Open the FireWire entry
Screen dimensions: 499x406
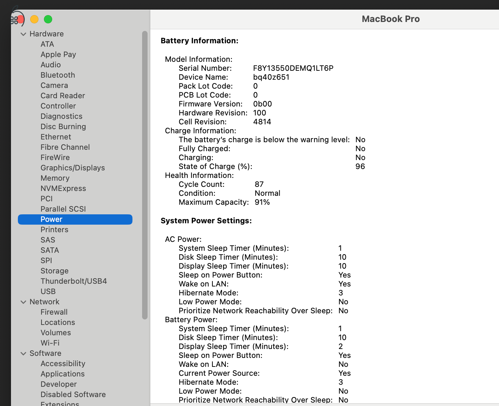click(x=55, y=158)
